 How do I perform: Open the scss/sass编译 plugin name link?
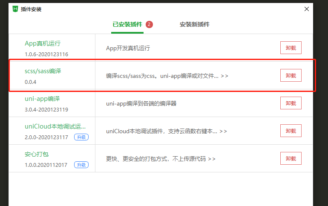pyautogui.click(x=43, y=71)
